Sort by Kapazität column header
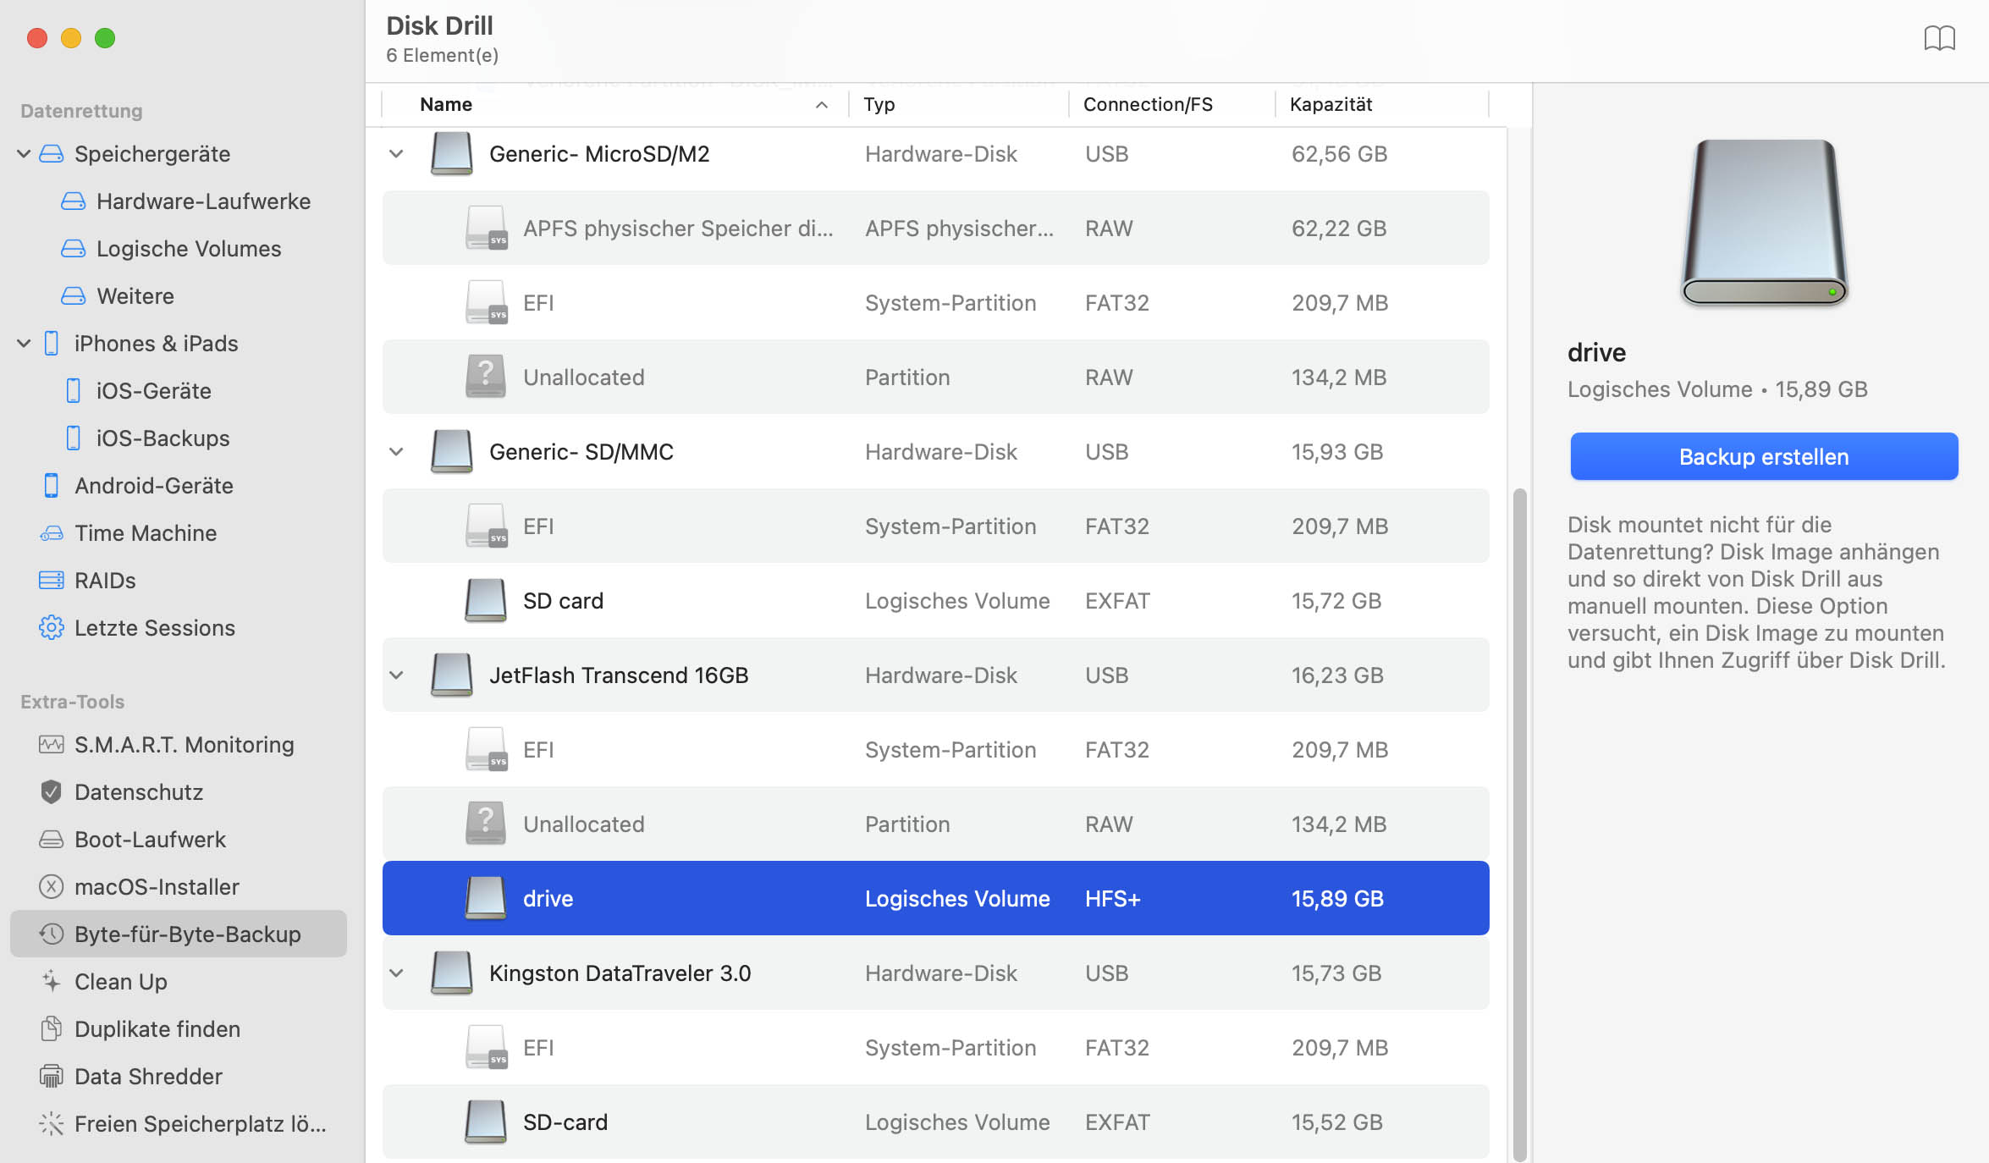This screenshot has height=1163, width=1989. pos(1331,105)
